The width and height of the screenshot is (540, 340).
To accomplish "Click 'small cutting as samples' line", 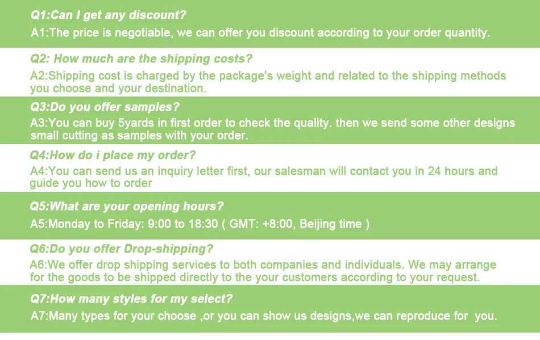I will pyautogui.click(x=139, y=136).
